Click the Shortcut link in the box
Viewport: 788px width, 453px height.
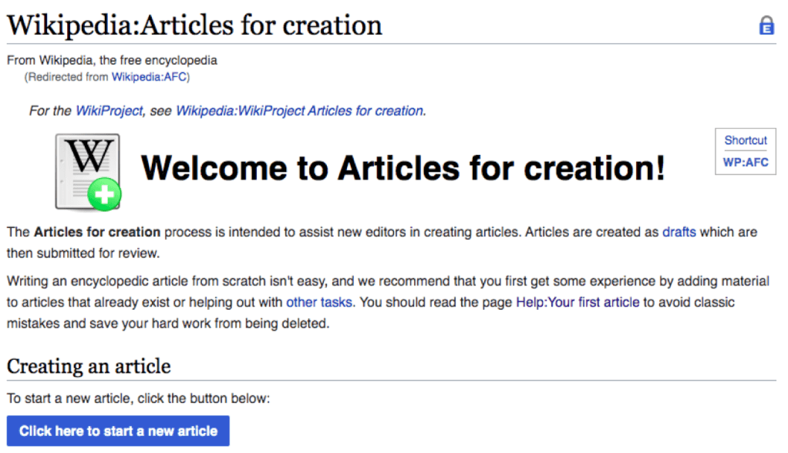pyautogui.click(x=745, y=141)
